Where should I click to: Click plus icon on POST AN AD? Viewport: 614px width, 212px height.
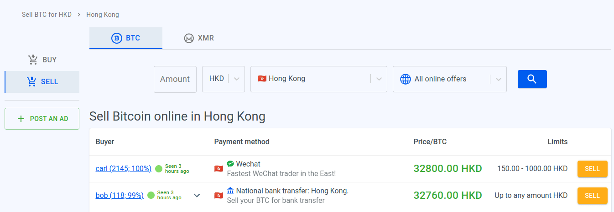(x=21, y=119)
